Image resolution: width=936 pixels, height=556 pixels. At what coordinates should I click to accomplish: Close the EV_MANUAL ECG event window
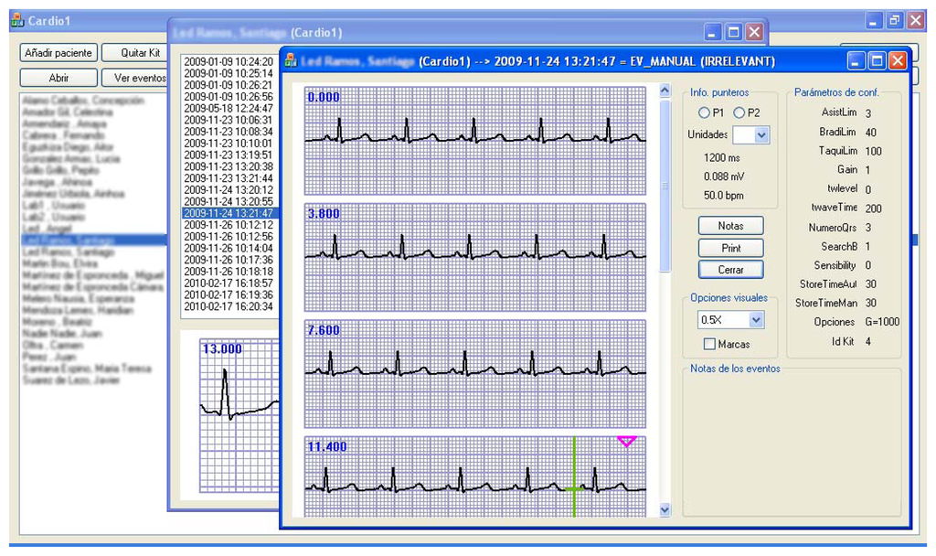[898, 61]
